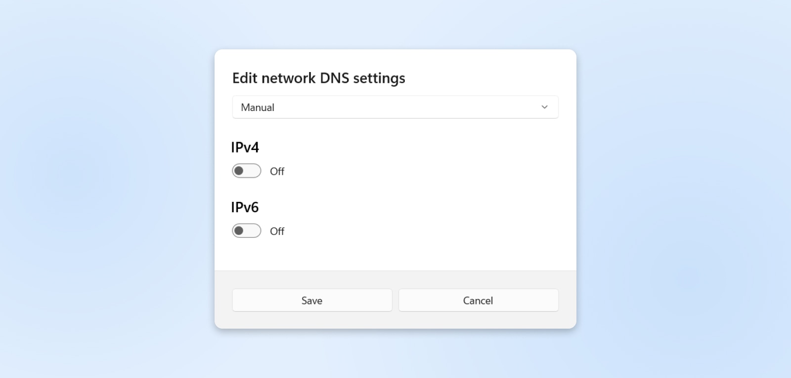Click the Save button
This screenshot has width=791, height=378.
(312, 300)
